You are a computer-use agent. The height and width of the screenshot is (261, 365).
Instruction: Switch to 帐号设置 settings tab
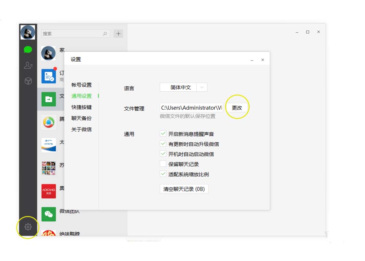81,85
